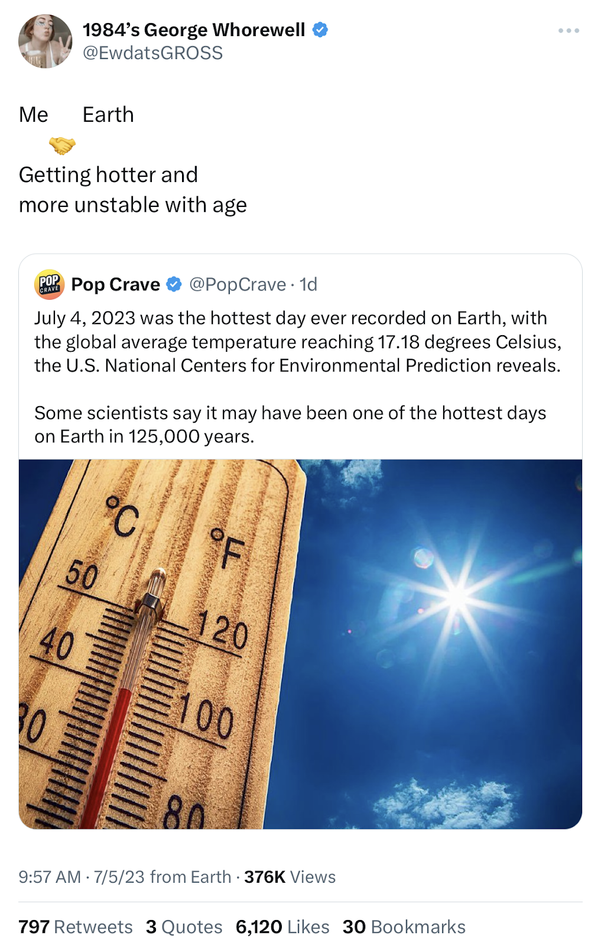601x946 pixels.
Task: Open the three-dot more options menu
Action: click(x=568, y=31)
